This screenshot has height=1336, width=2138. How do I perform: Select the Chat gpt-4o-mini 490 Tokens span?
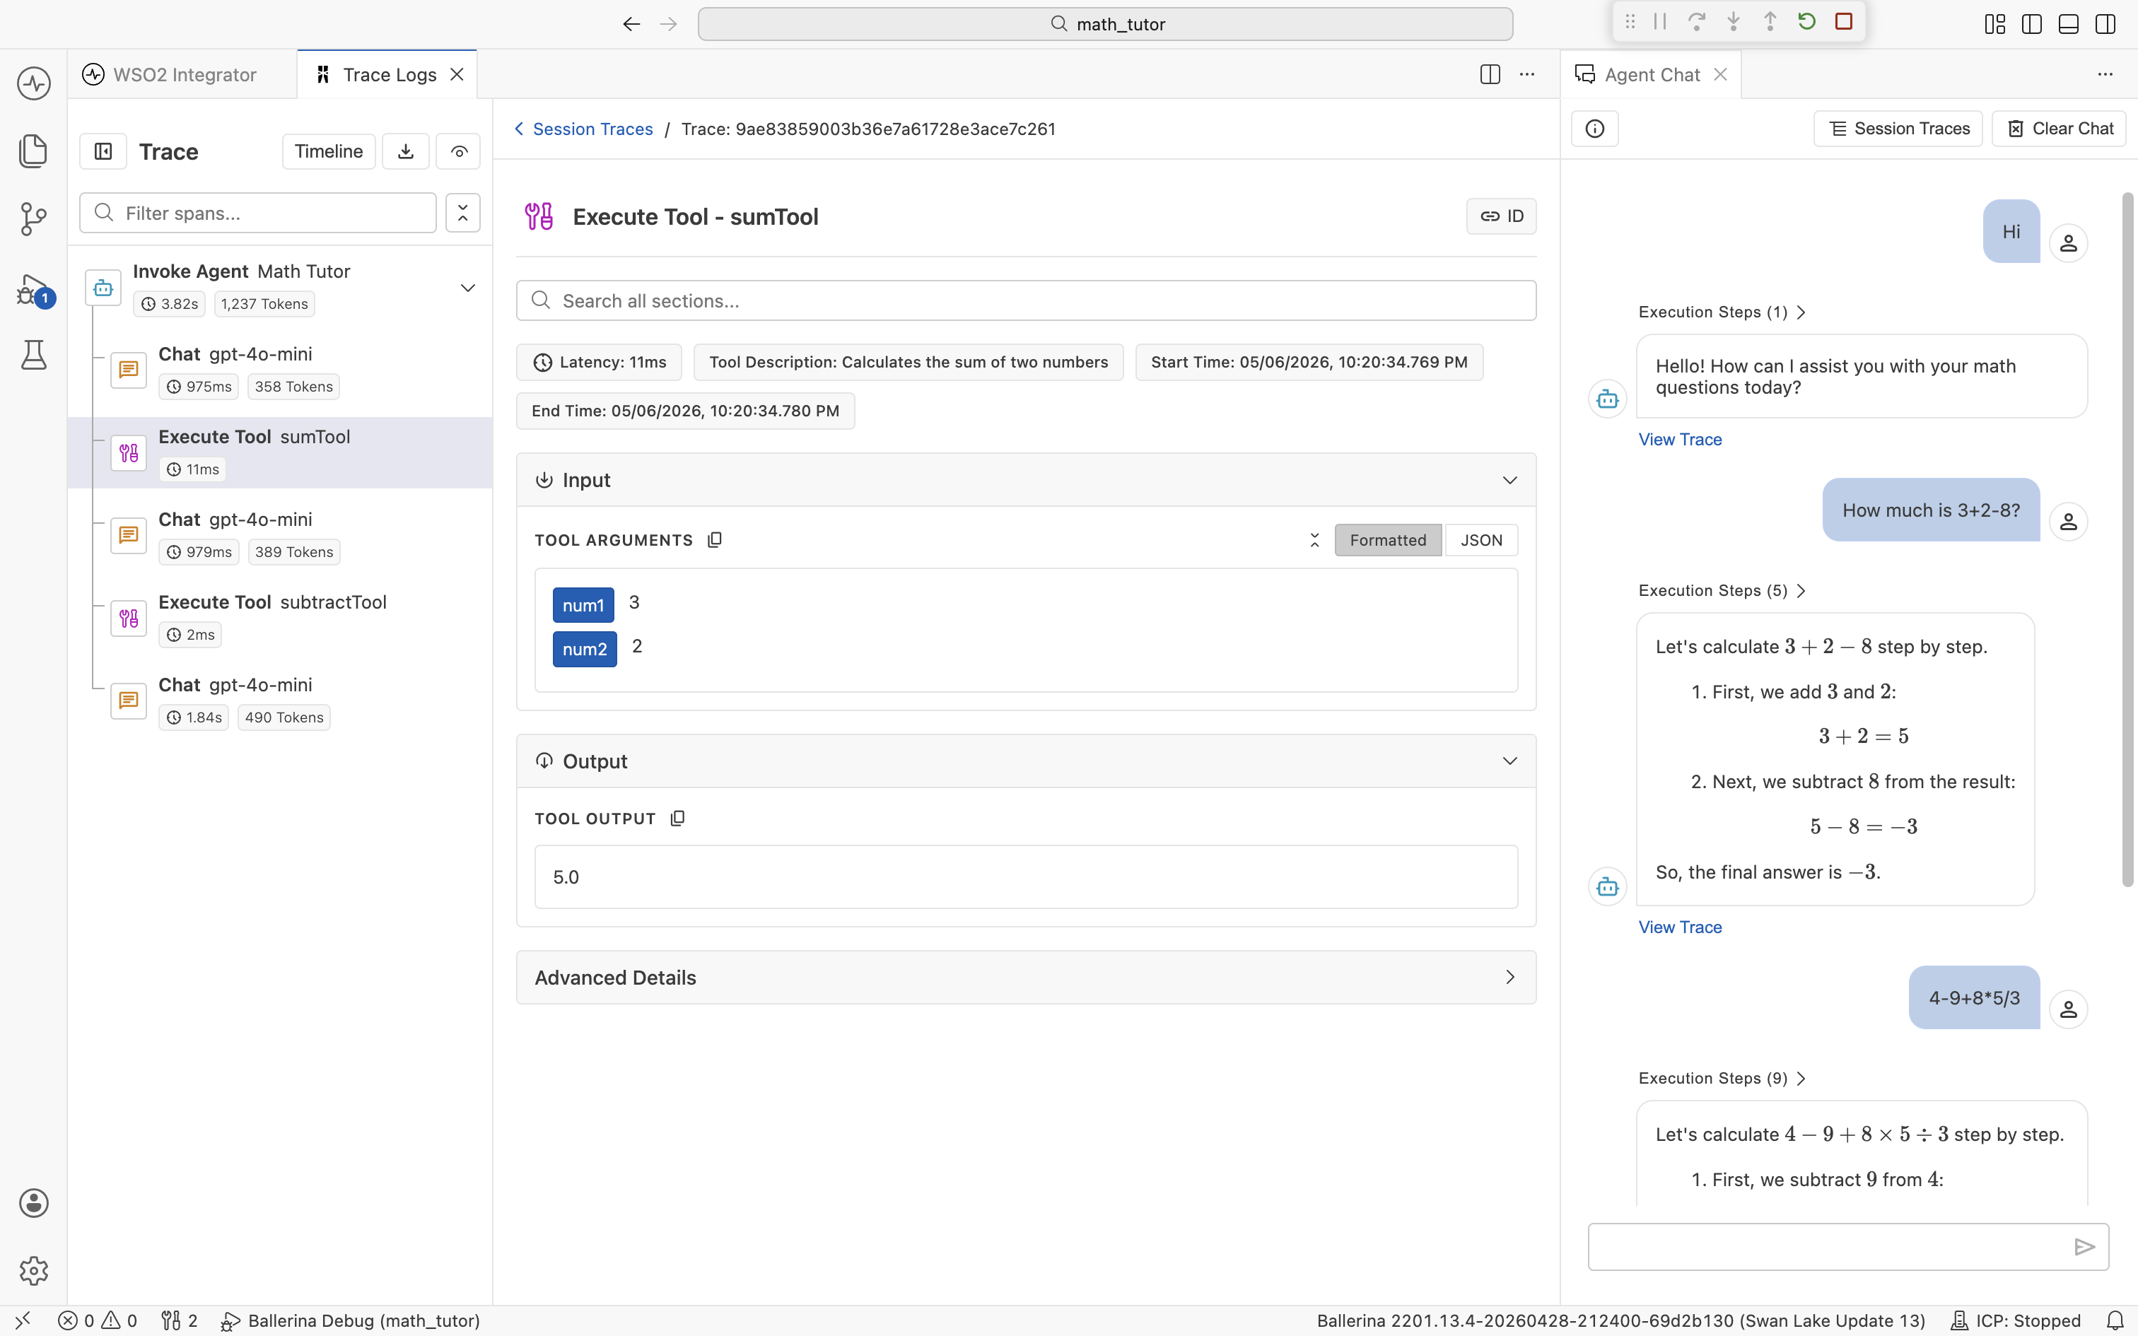[x=280, y=701]
